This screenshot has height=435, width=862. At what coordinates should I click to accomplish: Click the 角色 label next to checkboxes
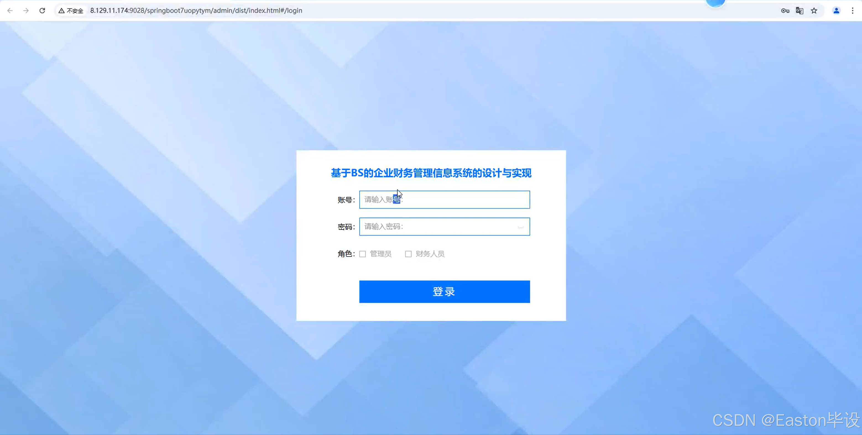point(345,254)
